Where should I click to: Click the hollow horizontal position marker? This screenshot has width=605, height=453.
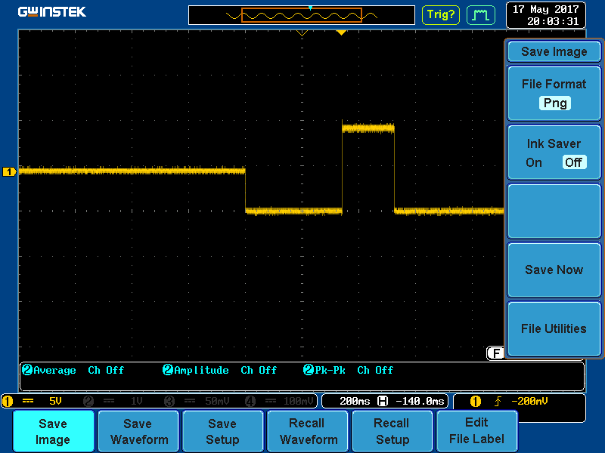click(x=302, y=33)
